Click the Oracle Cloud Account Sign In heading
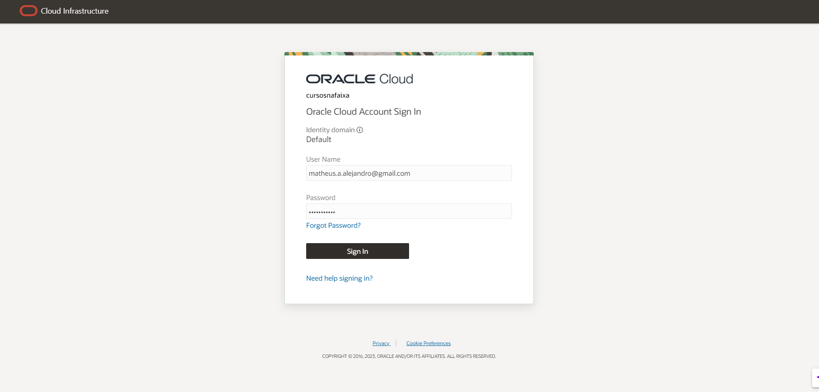 tap(363, 111)
